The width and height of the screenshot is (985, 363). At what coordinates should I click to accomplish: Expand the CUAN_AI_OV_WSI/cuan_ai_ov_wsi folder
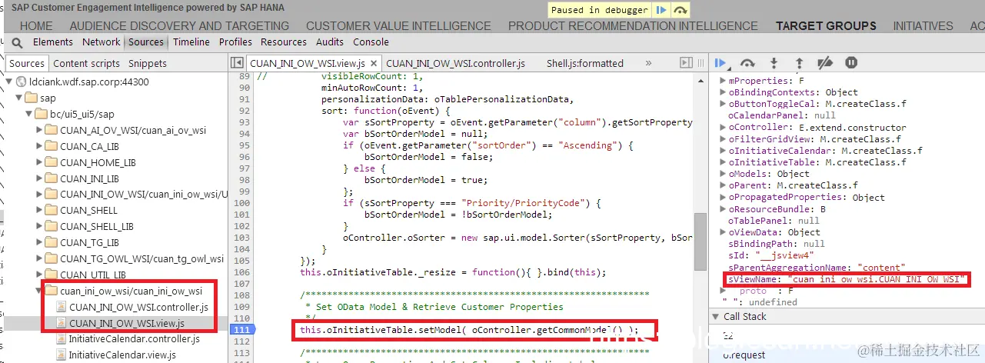pyautogui.click(x=40, y=131)
